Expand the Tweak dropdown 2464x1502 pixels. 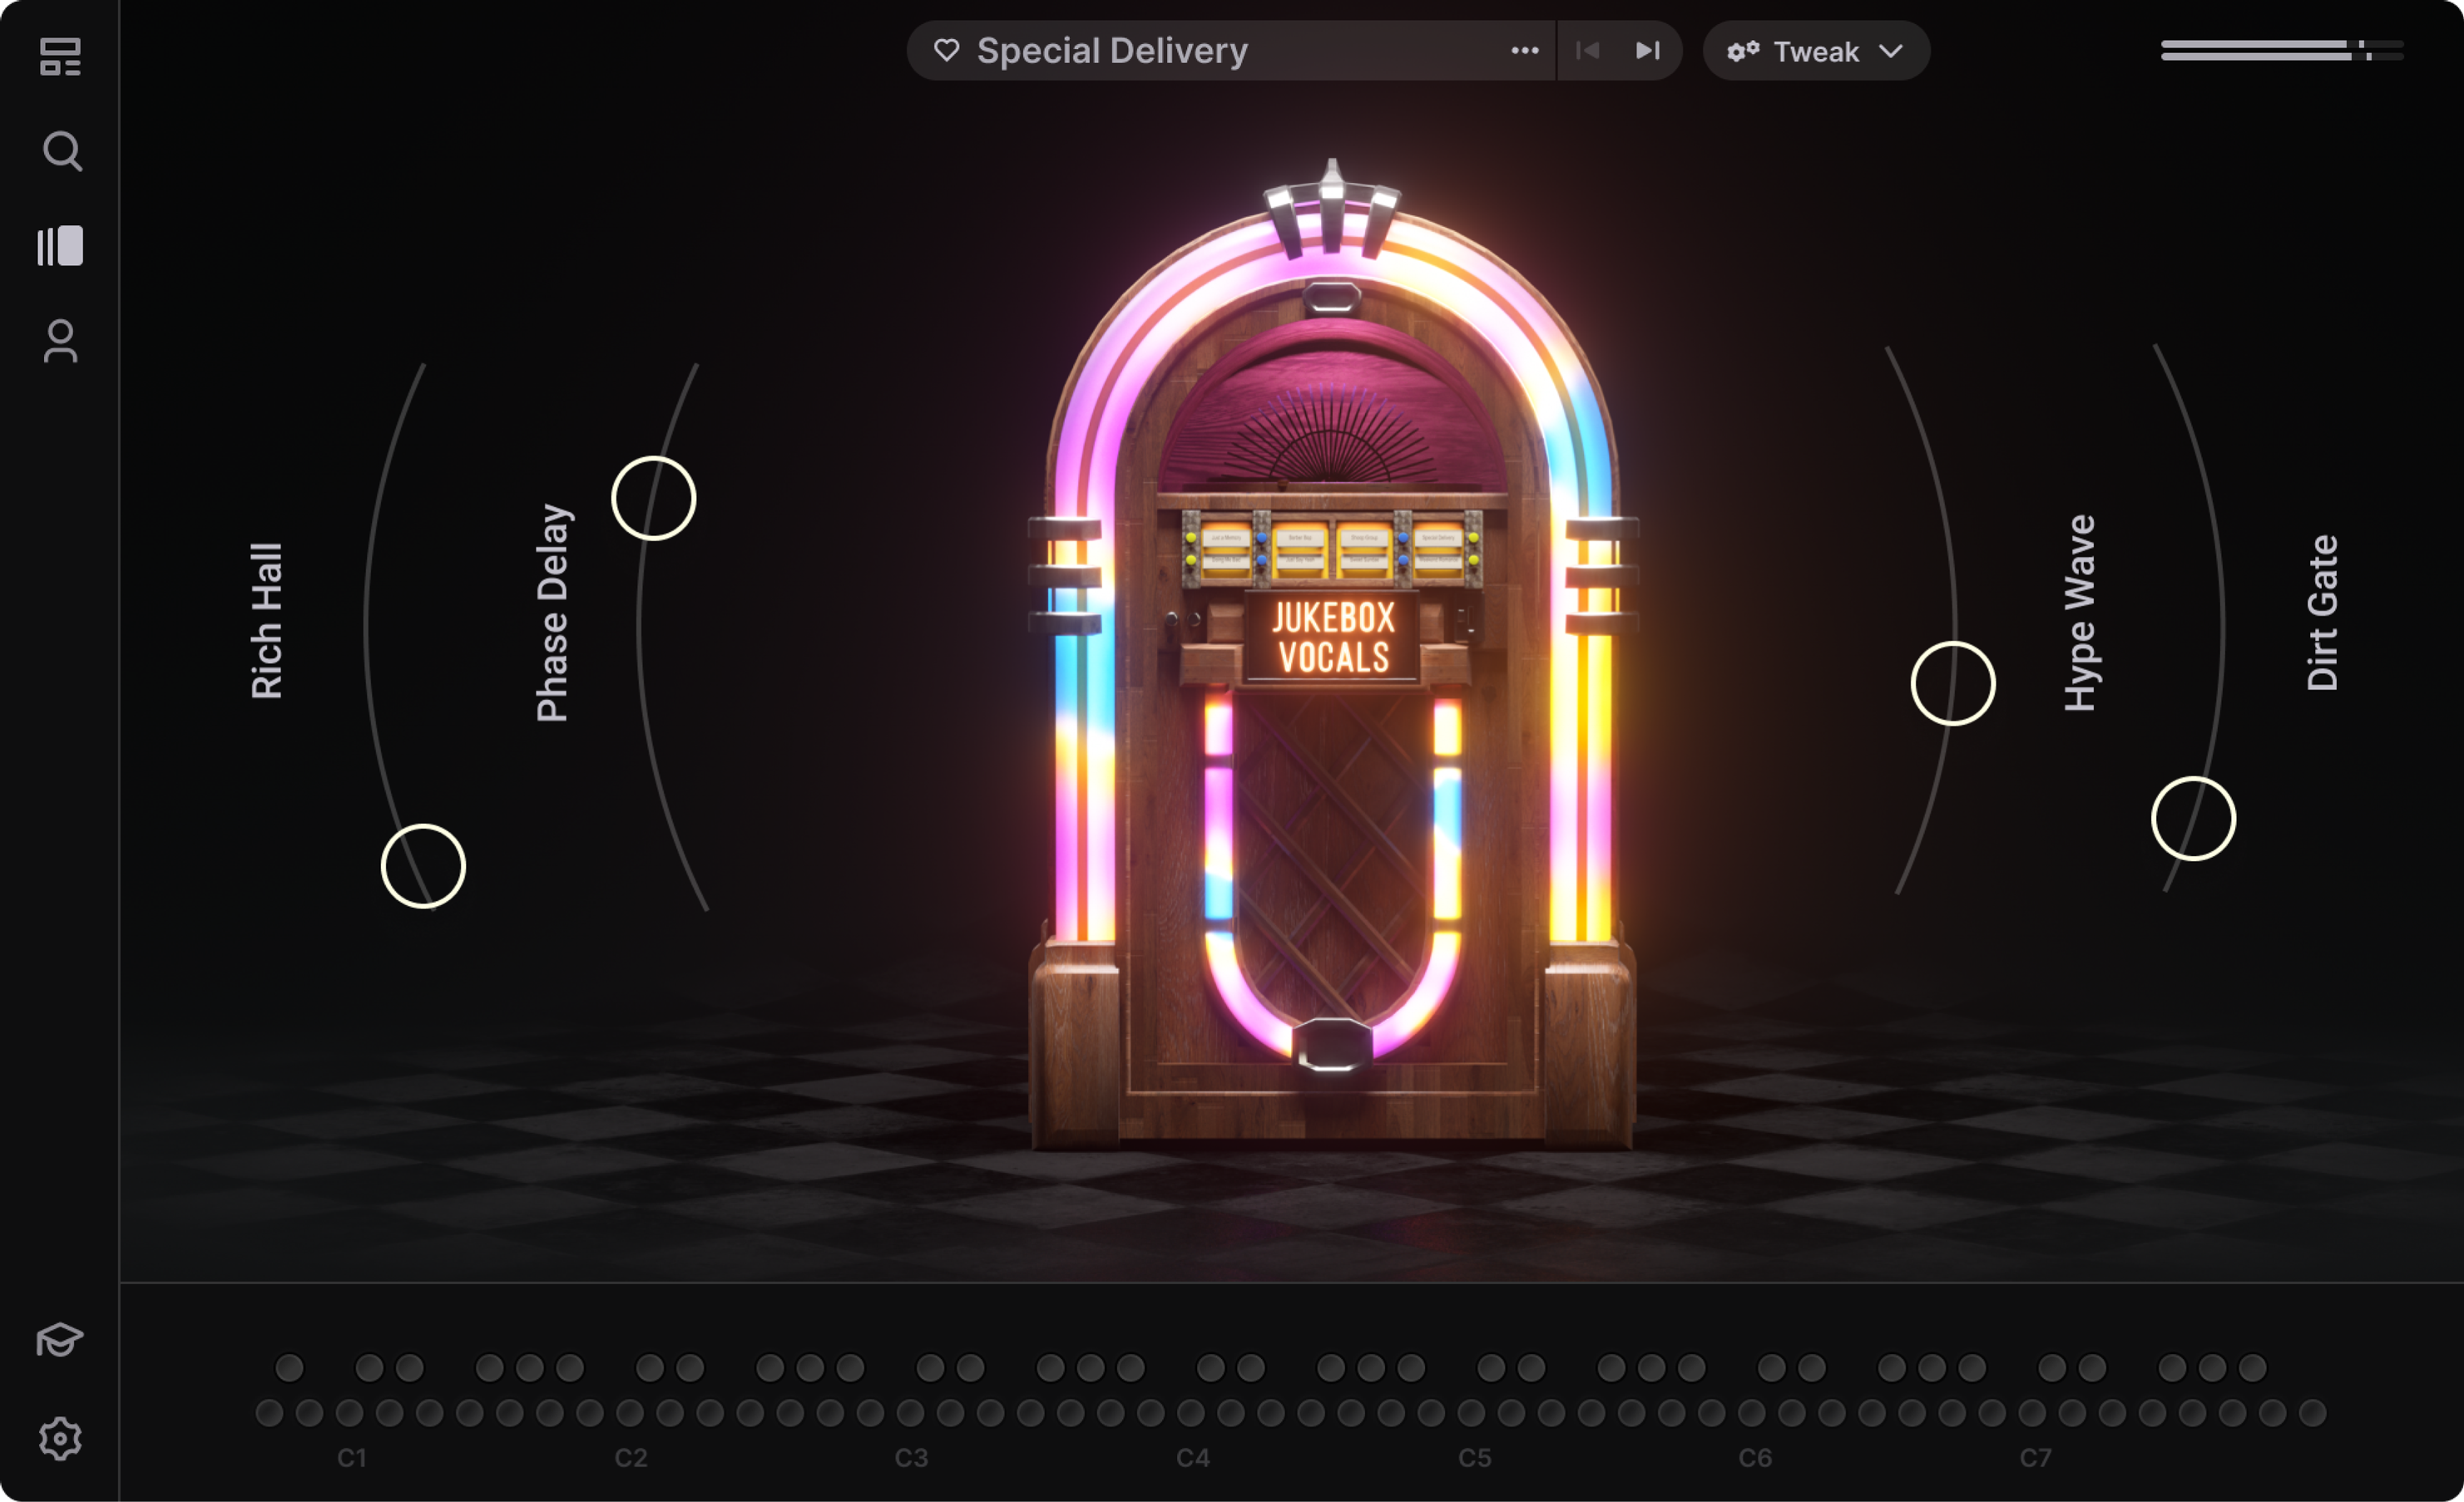coord(1816,51)
